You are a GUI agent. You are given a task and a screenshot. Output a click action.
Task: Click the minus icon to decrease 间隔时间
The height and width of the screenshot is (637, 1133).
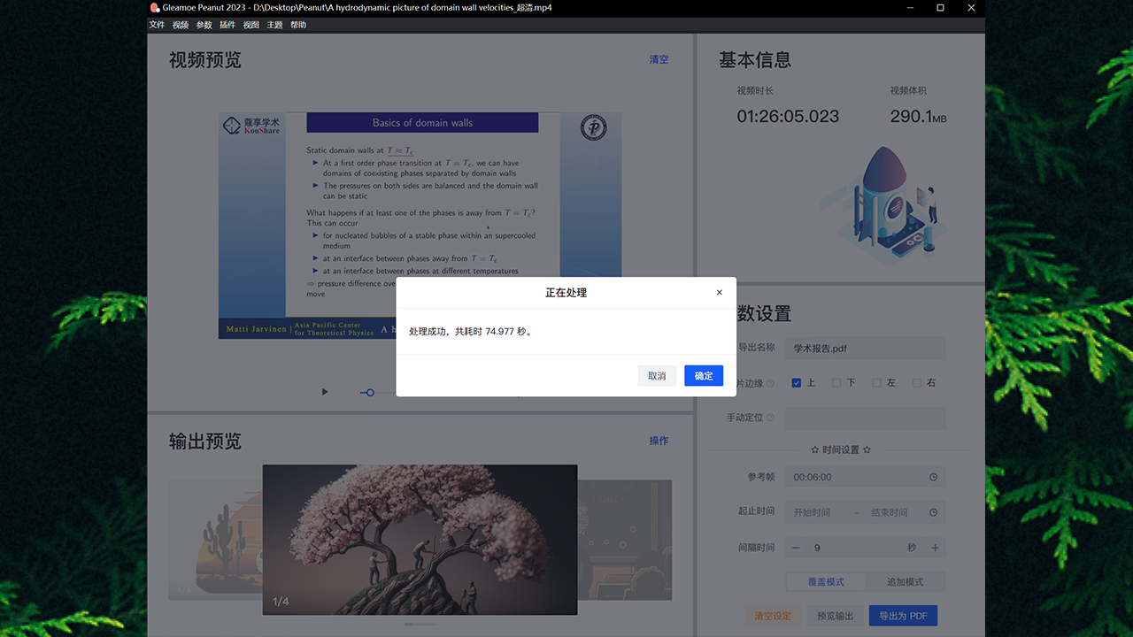point(796,547)
